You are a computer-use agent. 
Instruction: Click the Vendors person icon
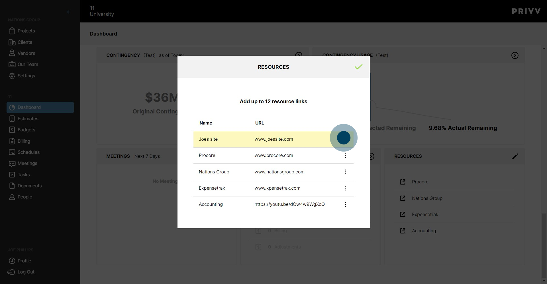click(12, 53)
